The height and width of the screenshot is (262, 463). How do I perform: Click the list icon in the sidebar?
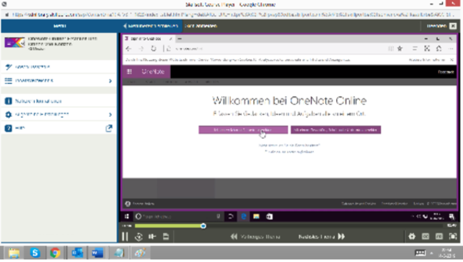(x=8, y=81)
